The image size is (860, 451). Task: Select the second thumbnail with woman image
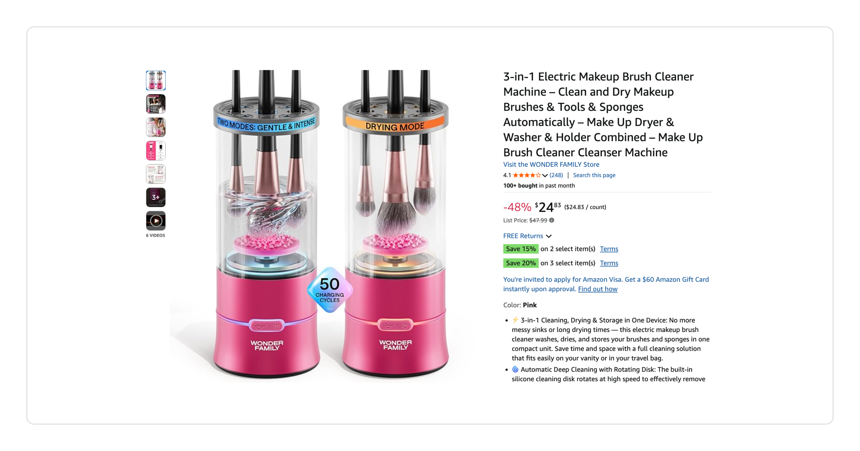[x=156, y=104]
